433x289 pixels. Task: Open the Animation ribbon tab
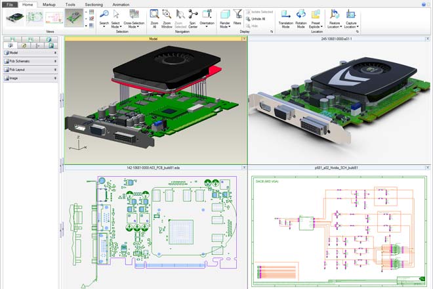121,5
